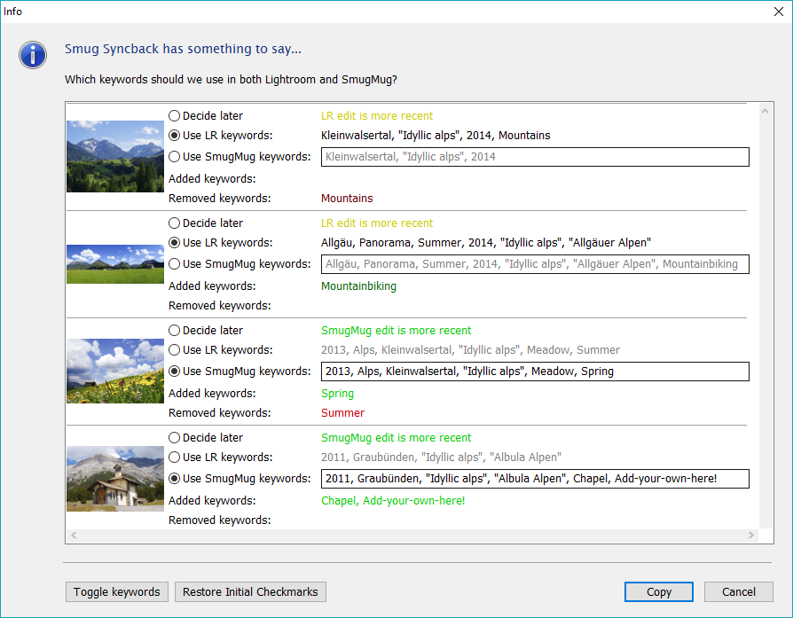Image resolution: width=793 pixels, height=618 pixels.
Task: Click the heading "Smug Syncback has something to say..."
Action: coord(183,49)
